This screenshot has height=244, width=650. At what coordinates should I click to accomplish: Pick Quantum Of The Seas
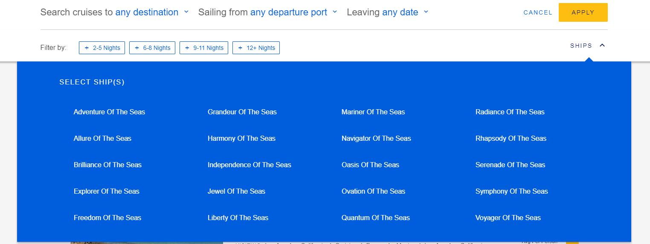click(x=375, y=218)
